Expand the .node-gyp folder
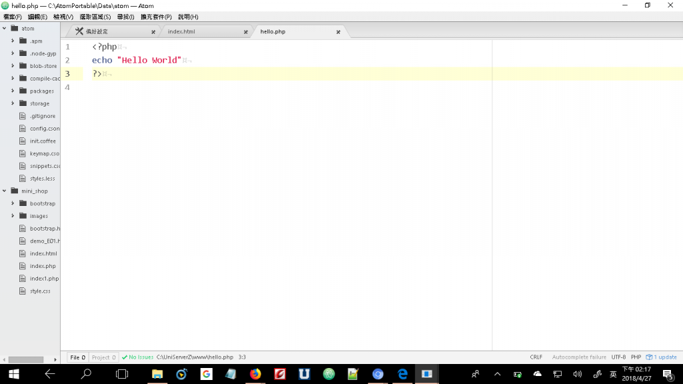Viewport: 683px width, 384px height. click(13, 53)
